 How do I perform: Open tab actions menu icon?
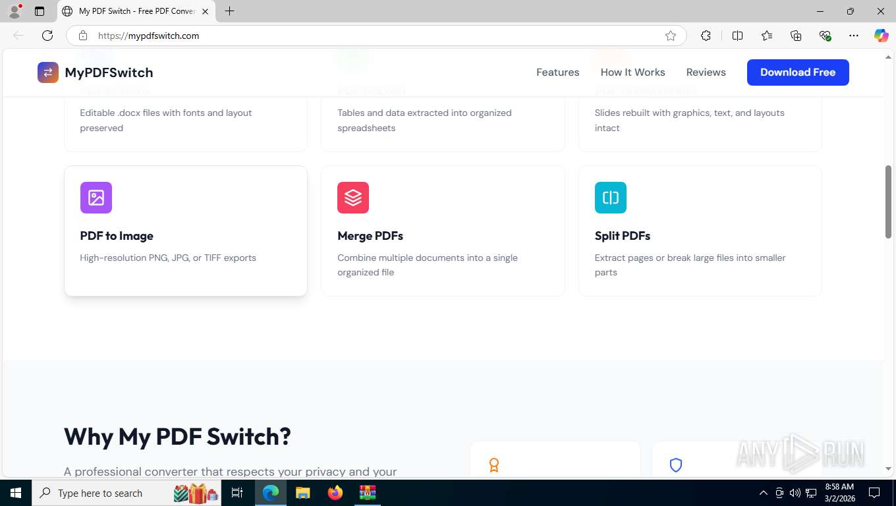click(x=40, y=11)
